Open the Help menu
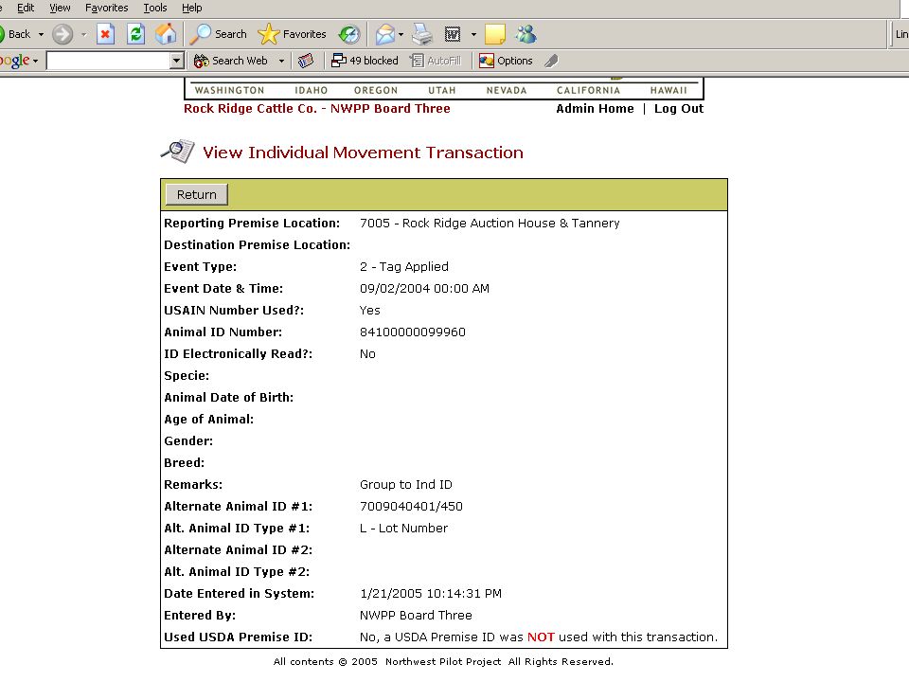The width and height of the screenshot is (909, 682). coord(192,8)
